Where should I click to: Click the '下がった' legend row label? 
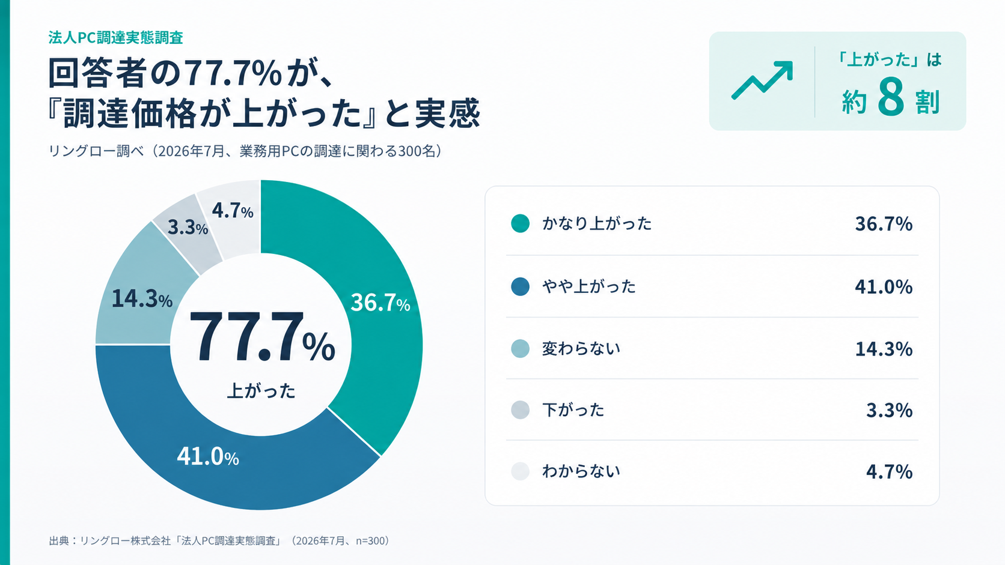click(573, 410)
